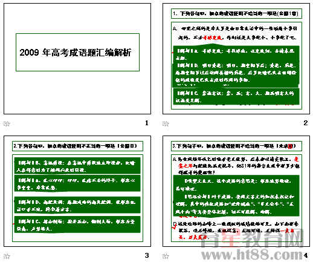The width and height of the screenshot is (313, 262).
Task: Click the large green analysis box on slide 4
Action: click(x=236, y=196)
